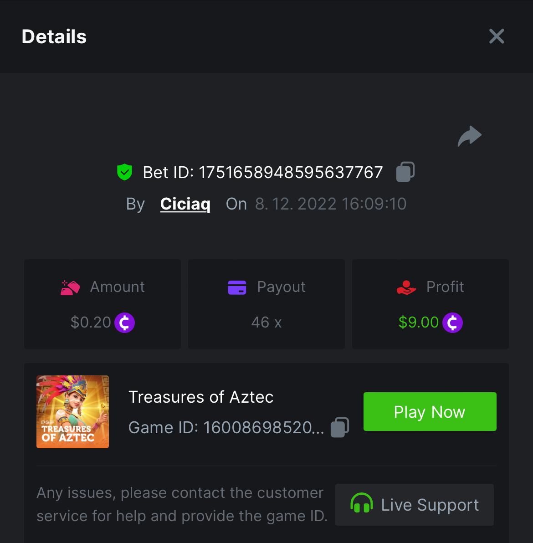This screenshot has height=543, width=533.
Task: Open Ciciaq's user profile link
Action: point(185,204)
